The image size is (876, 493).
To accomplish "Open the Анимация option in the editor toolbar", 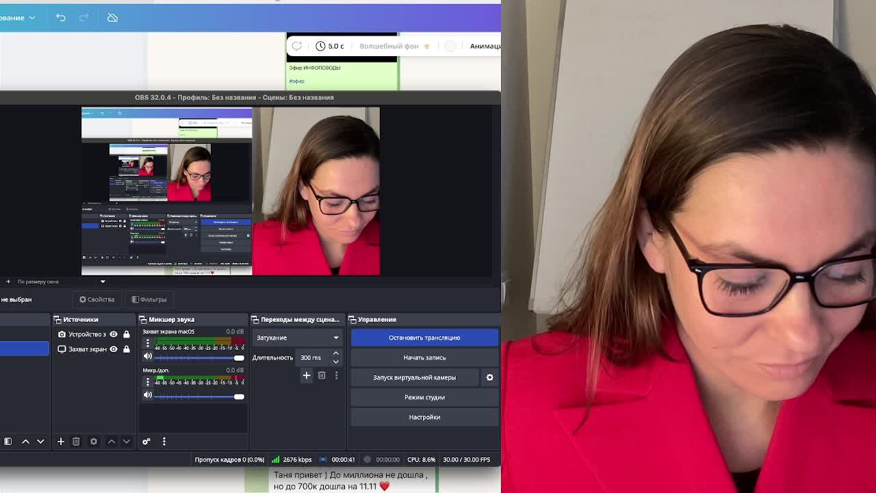I will pos(485,46).
